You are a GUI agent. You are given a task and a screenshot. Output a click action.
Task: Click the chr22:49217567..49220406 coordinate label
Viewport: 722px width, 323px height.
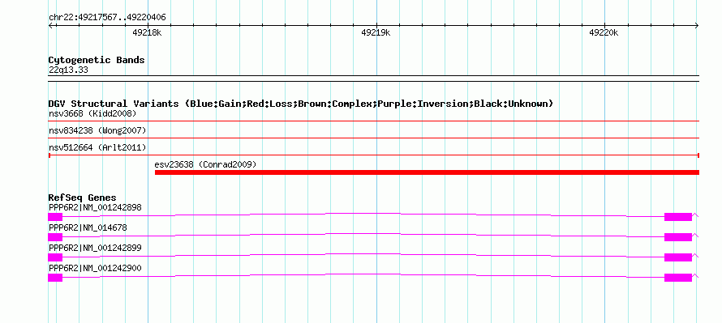107,18
